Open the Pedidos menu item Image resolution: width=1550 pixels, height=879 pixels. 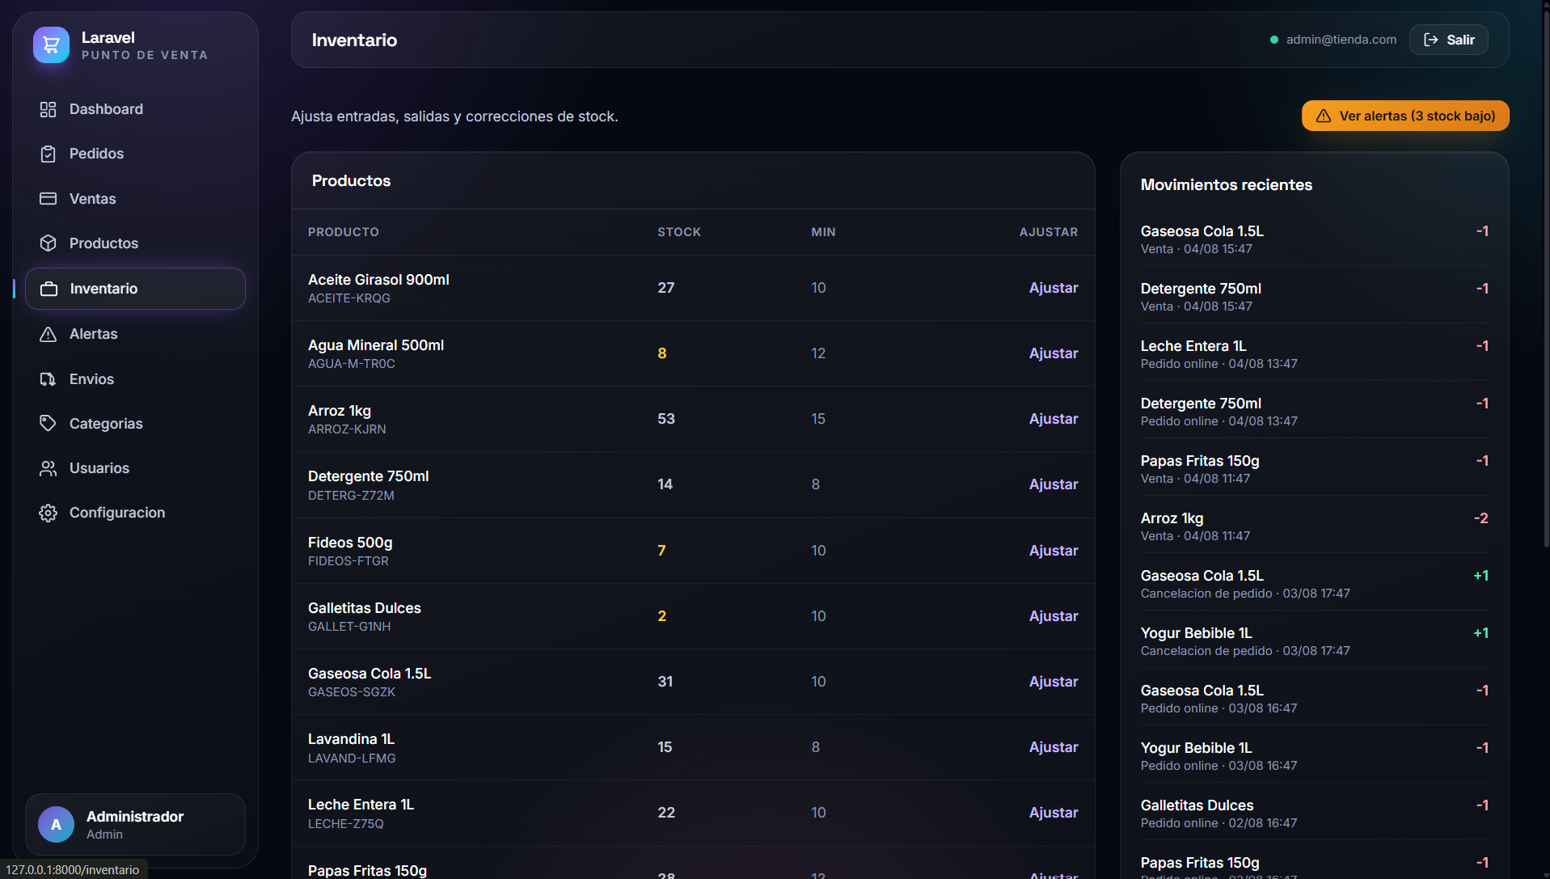pos(135,154)
